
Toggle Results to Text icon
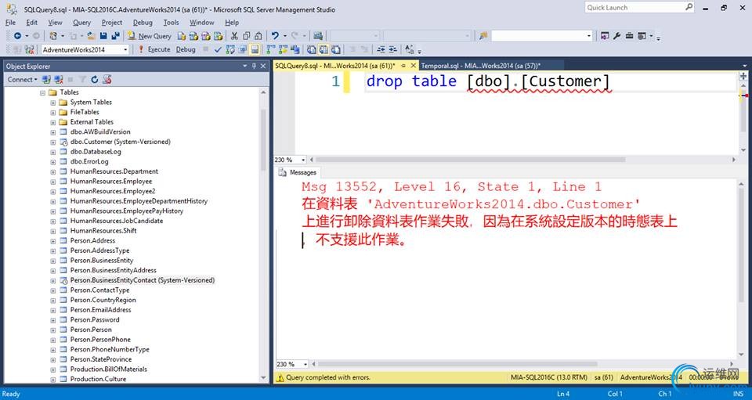(311, 49)
